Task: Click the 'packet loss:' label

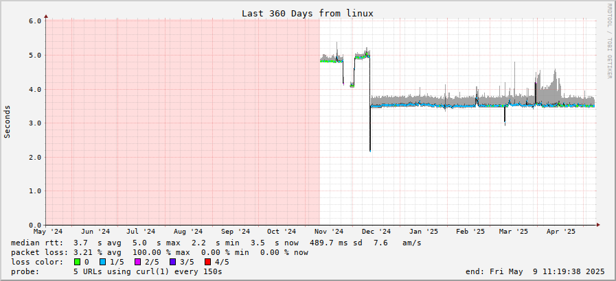Action: tap(41, 253)
